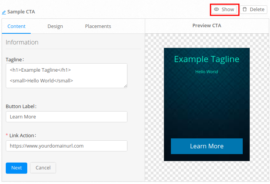
Task: Click the Button Label input field
Action: click(x=67, y=117)
